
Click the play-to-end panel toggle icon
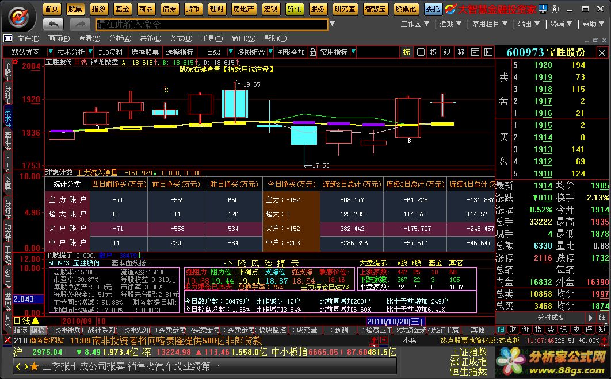coord(488,52)
